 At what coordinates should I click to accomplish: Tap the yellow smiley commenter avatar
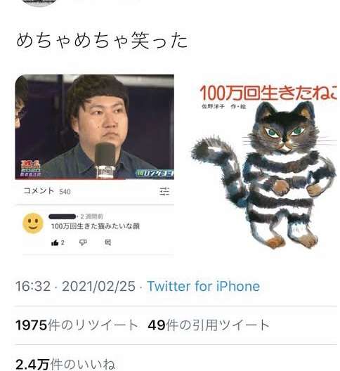pyautogui.click(x=33, y=223)
